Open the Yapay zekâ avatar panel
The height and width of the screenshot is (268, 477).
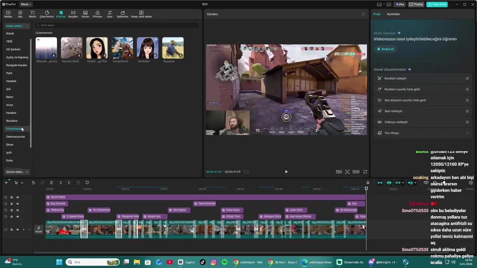[x=141, y=14]
